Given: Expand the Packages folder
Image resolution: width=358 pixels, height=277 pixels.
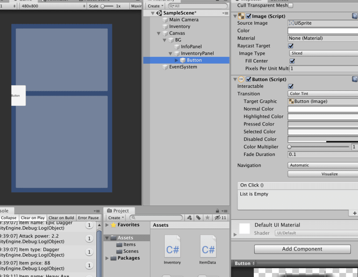Looking at the screenshot, I should pos(107,258).
